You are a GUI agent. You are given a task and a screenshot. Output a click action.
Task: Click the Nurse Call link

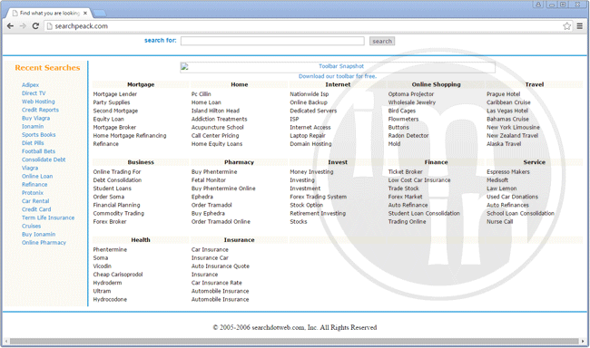[x=500, y=221]
